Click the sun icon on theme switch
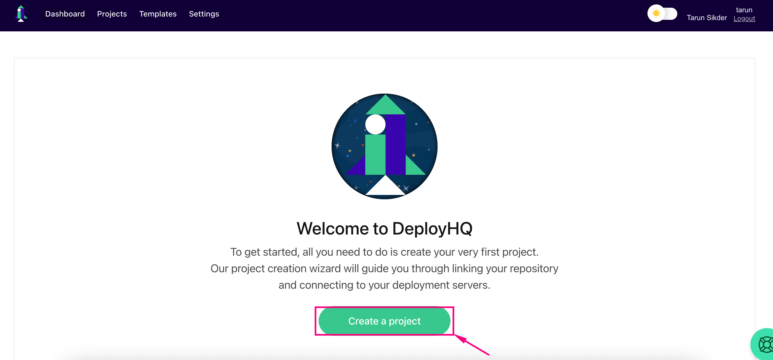Viewport: 773px width, 360px height. pyautogui.click(x=656, y=13)
